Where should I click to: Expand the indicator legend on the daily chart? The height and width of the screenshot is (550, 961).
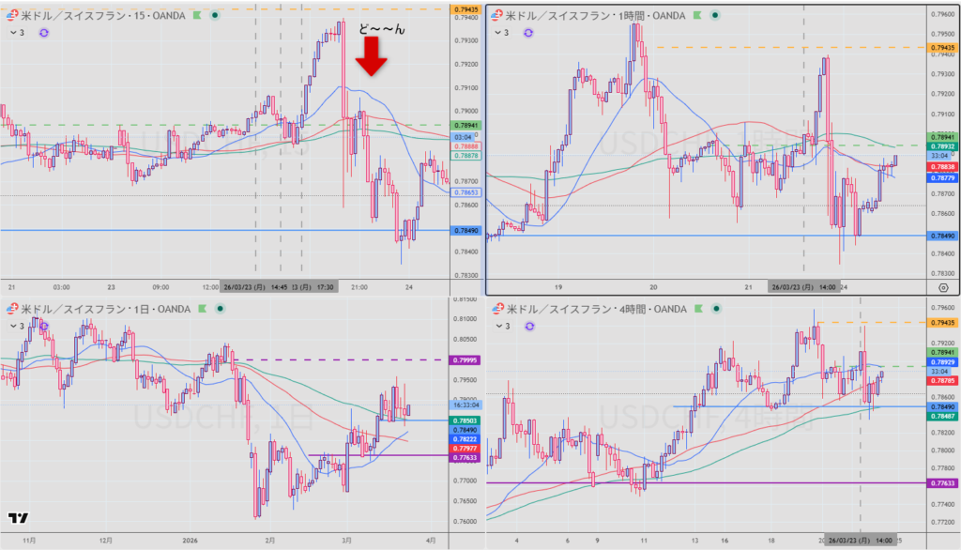coord(14,326)
